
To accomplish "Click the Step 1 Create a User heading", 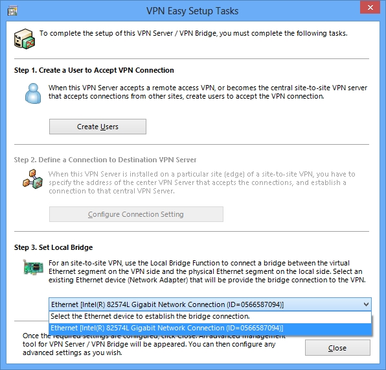I will pyautogui.click(x=94, y=70).
